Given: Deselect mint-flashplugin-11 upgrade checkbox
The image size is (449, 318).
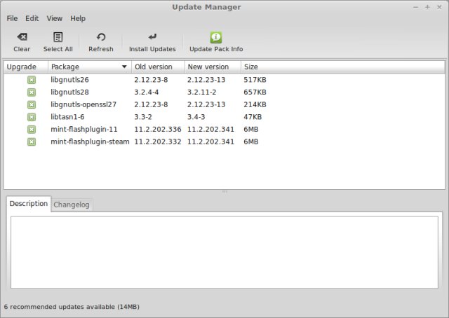Looking at the screenshot, I should click(x=32, y=130).
